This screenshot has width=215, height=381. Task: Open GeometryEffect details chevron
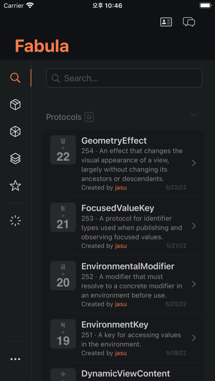(194, 163)
